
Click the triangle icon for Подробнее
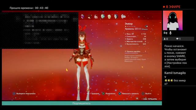point(103,94)
